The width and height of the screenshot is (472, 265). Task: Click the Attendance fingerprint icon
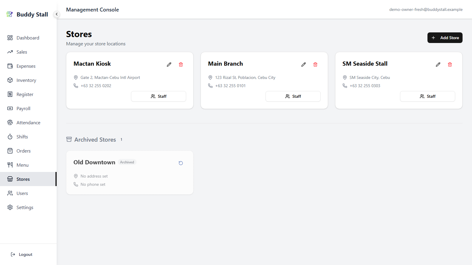tap(10, 122)
